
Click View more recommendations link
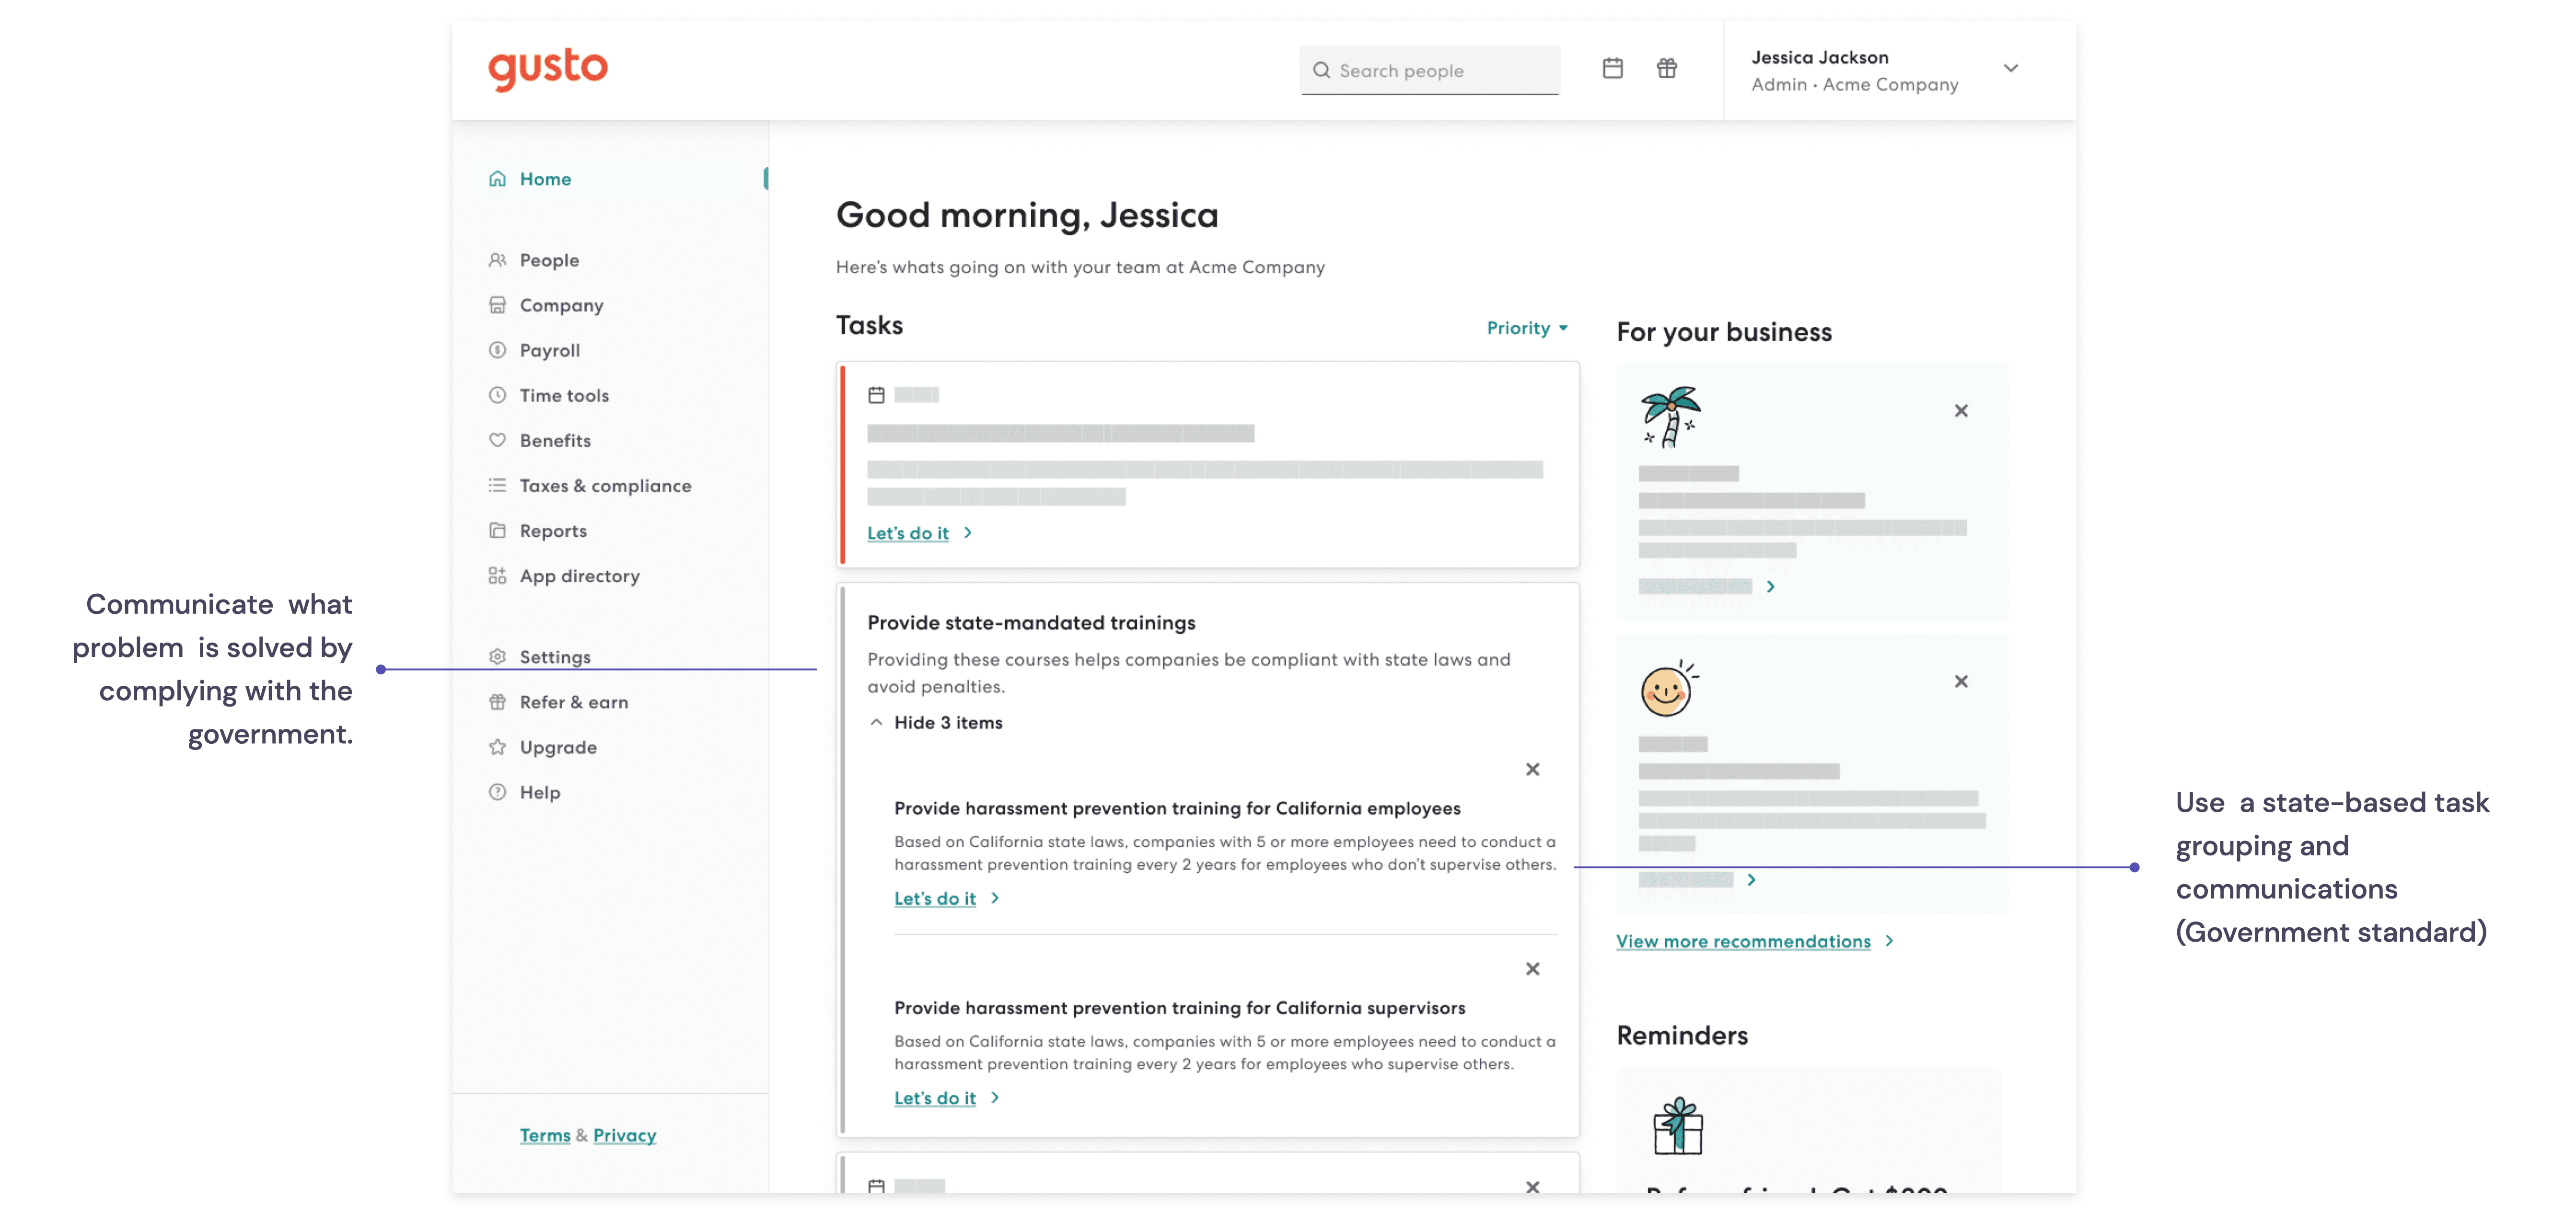point(1743,941)
